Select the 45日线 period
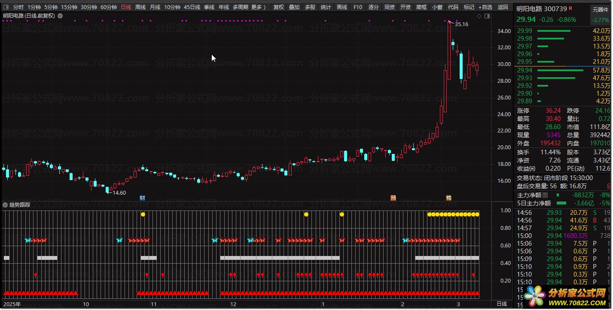 coord(192,7)
